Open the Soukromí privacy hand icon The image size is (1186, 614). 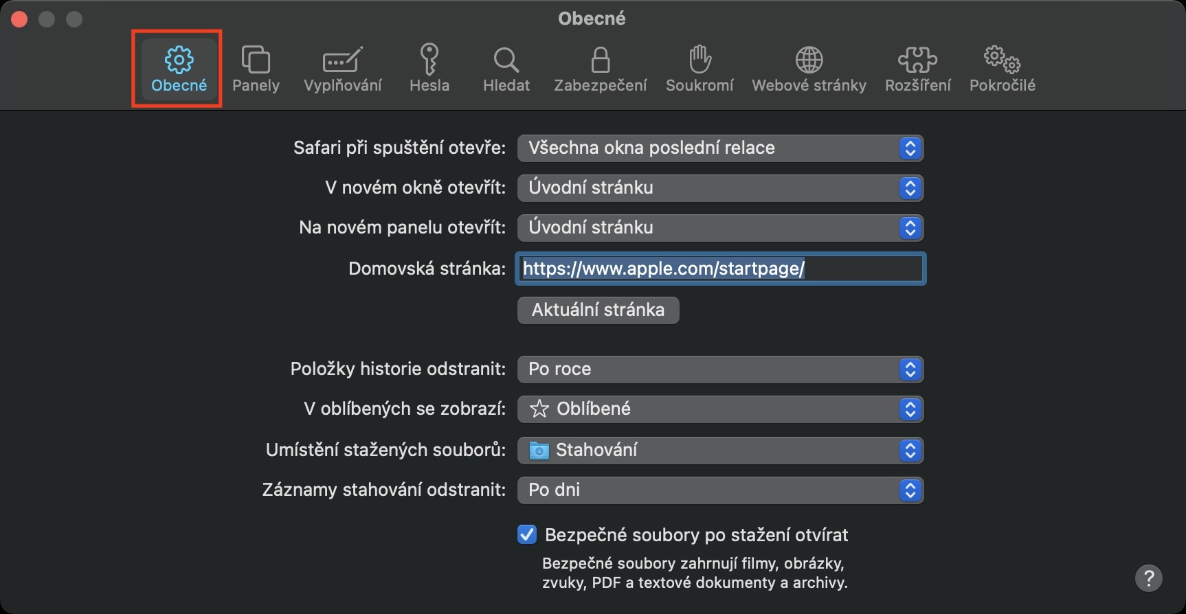click(700, 69)
